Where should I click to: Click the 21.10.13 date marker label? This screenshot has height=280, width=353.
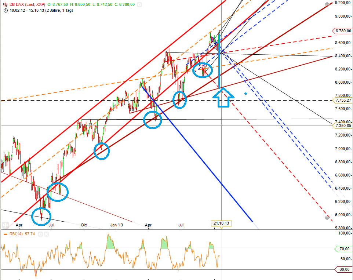pos(222,223)
